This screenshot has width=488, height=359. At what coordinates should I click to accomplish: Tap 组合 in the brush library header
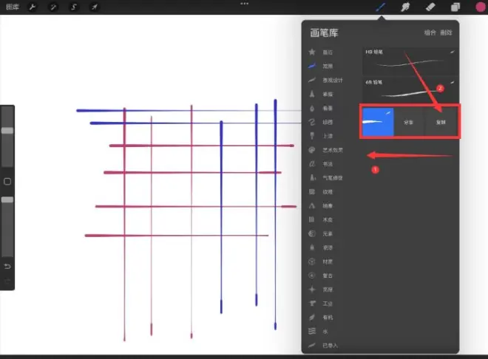(430, 33)
